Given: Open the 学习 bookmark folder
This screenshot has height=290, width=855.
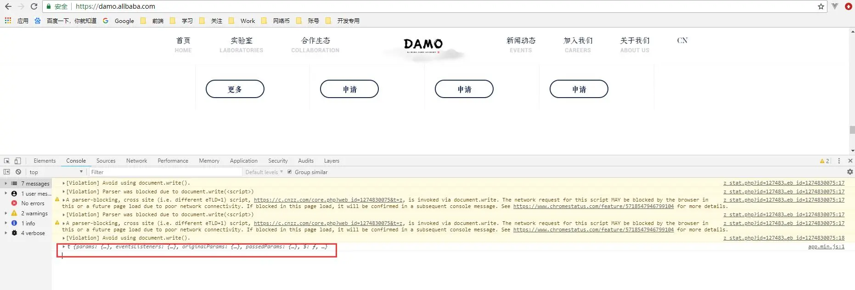Looking at the screenshot, I should click(x=181, y=21).
